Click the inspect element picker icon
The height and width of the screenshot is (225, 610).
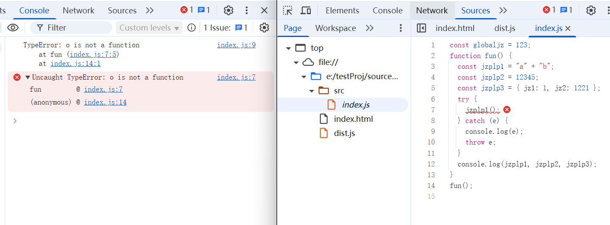click(x=288, y=10)
